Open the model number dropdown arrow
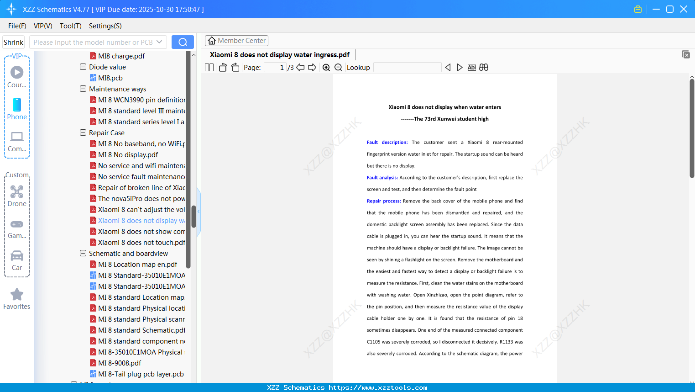Image resolution: width=695 pixels, height=392 pixels. (159, 42)
